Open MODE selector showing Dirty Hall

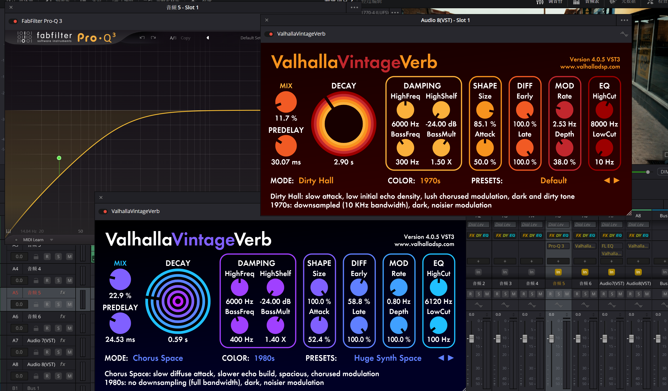(x=316, y=181)
